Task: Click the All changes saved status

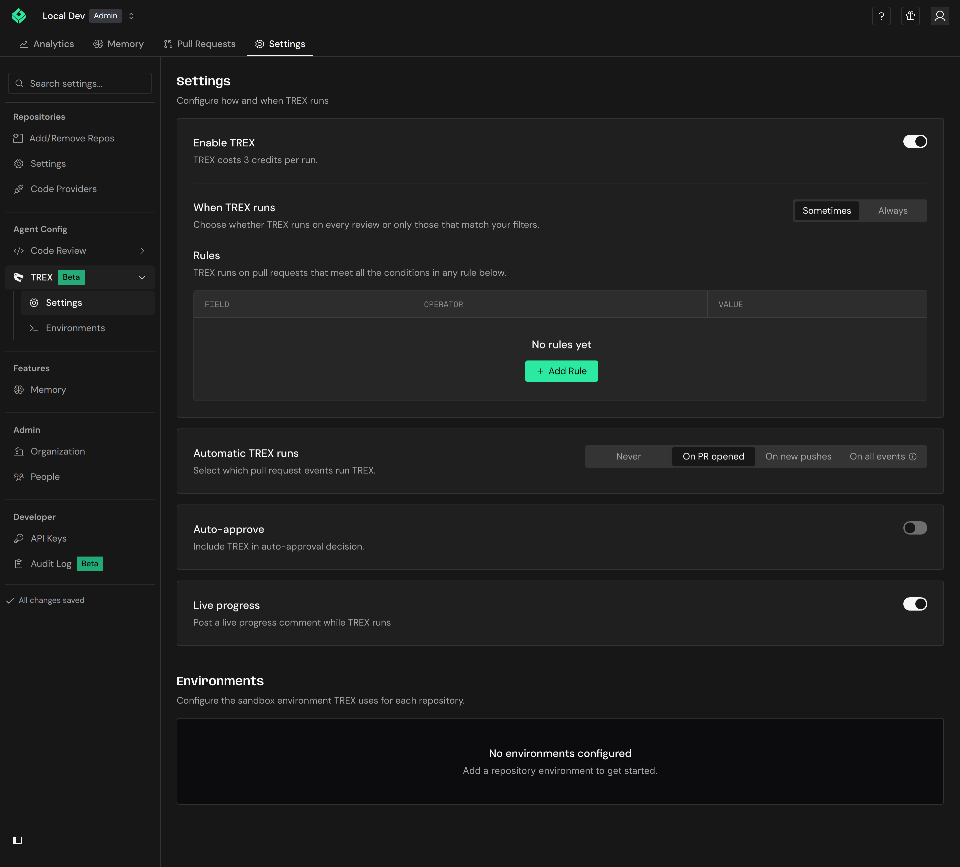Action: pos(46,600)
